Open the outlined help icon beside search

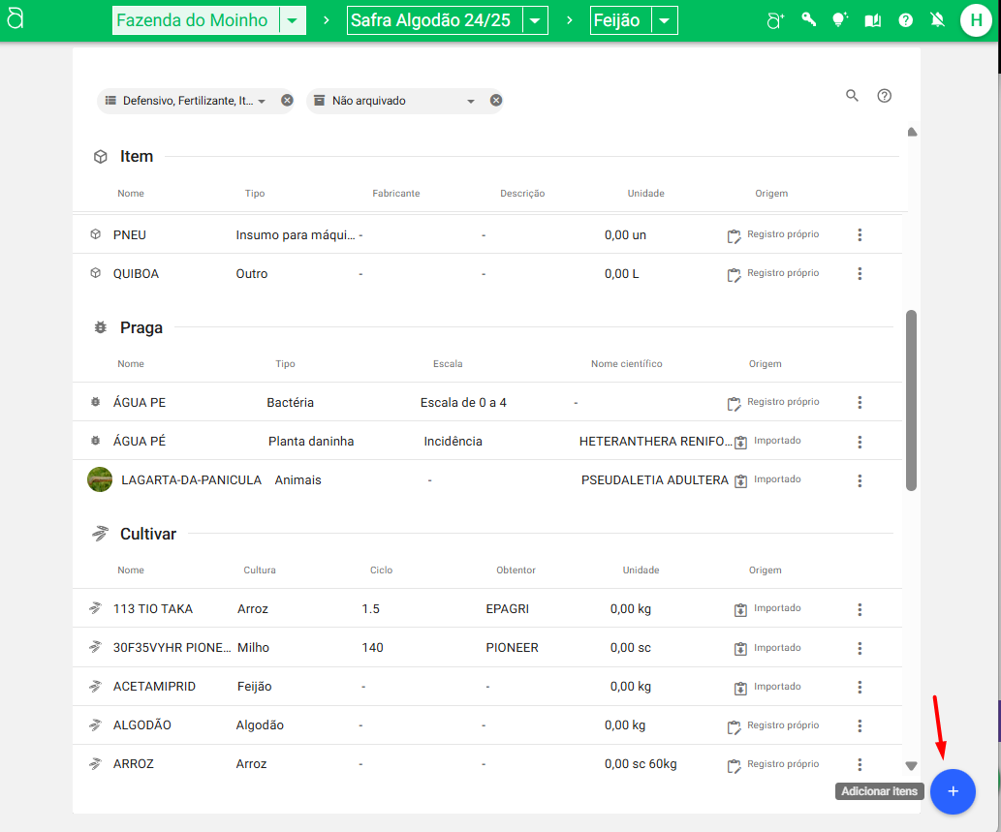[884, 96]
